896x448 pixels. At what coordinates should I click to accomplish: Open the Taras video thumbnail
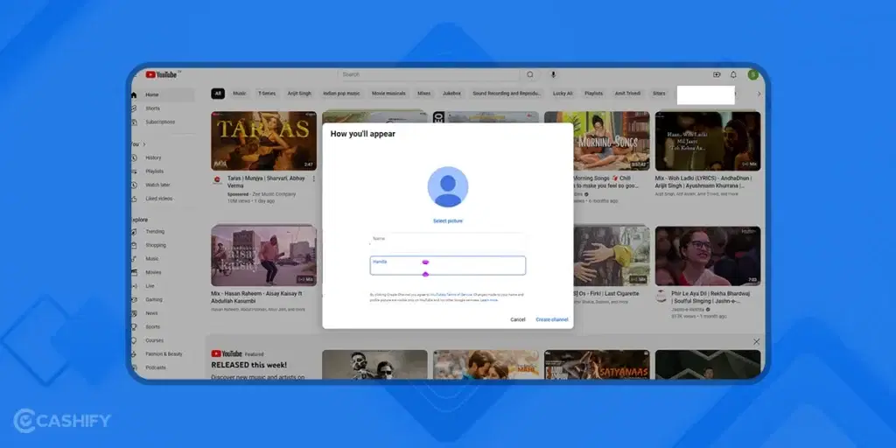[x=264, y=141]
